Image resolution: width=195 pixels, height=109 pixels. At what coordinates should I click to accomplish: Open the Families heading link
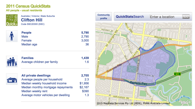[27, 58]
